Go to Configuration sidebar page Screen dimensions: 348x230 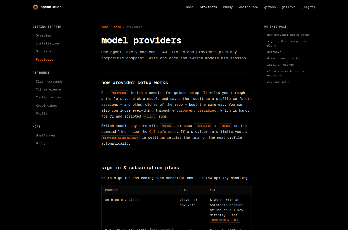click(x=48, y=97)
